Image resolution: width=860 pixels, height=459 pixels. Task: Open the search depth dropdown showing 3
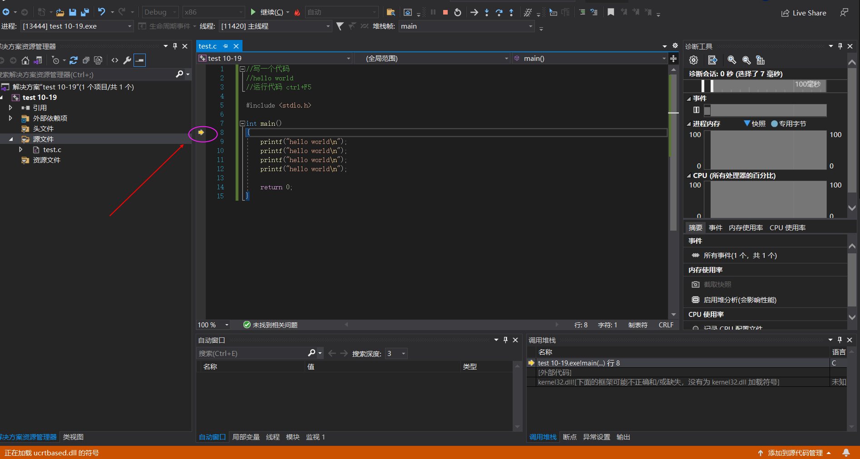[x=396, y=353]
